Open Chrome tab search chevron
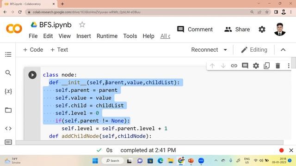The height and width of the screenshot is (166, 296). (x=259, y=3)
